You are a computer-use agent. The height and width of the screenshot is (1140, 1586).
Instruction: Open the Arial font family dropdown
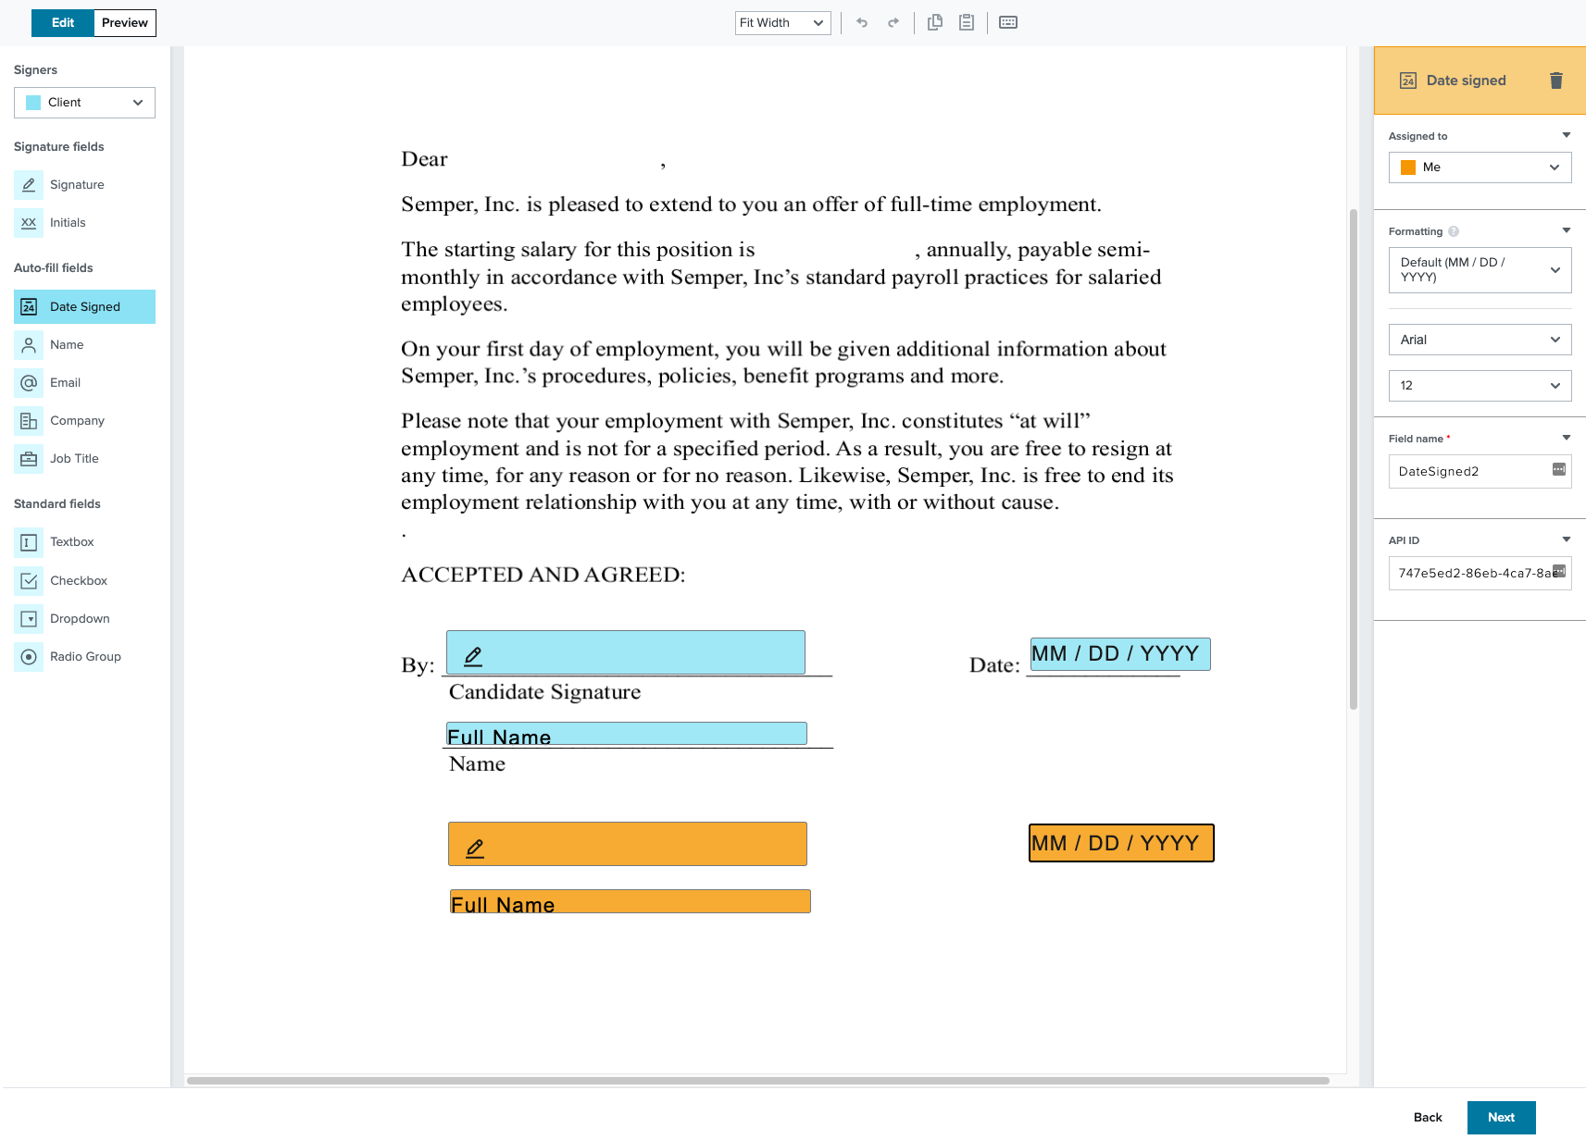[x=1480, y=339]
